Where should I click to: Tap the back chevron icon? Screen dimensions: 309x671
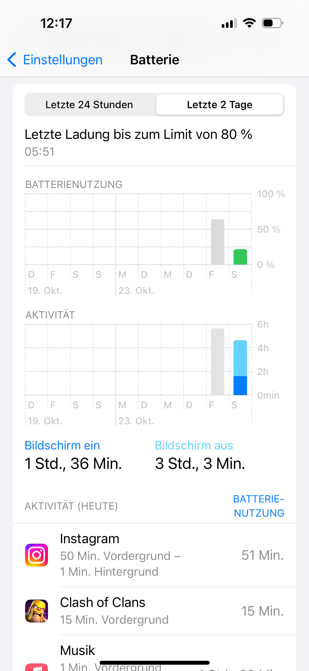[12, 60]
